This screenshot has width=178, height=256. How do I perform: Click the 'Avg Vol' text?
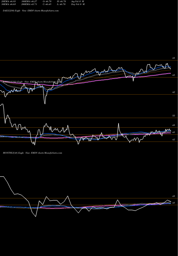point(78,1)
